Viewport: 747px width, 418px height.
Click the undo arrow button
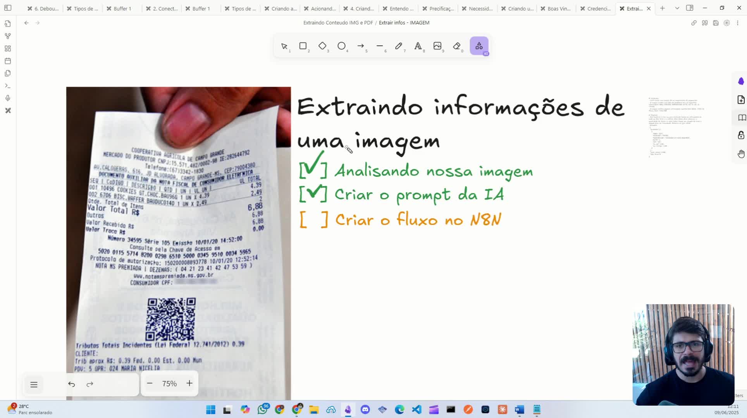pos(71,384)
